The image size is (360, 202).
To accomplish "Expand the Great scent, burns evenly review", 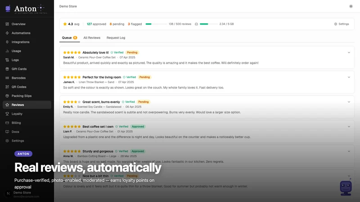I will pyautogui.click(x=349, y=102).
